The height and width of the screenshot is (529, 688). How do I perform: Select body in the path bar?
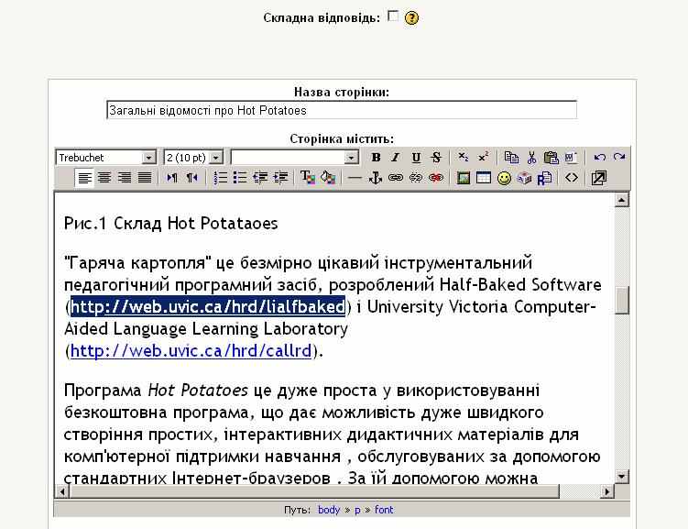pos(329,510)
